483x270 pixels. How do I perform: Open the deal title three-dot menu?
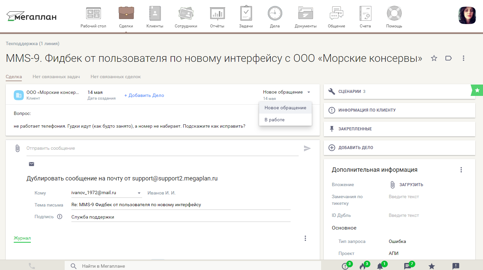pos(464,58)
